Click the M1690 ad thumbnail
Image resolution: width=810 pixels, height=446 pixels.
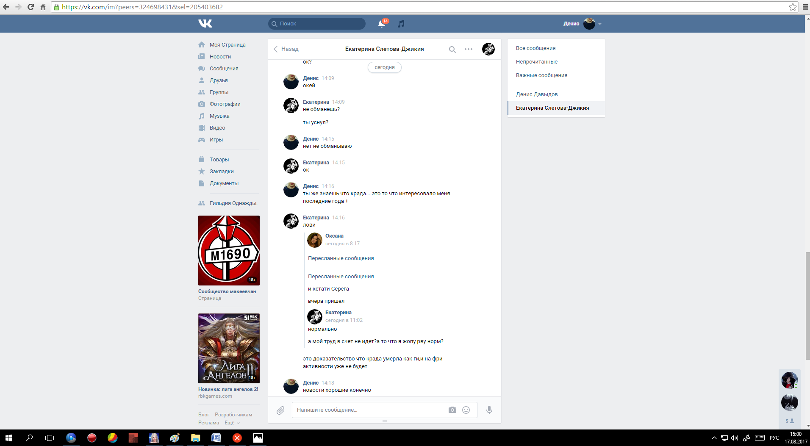coord(229,250)
